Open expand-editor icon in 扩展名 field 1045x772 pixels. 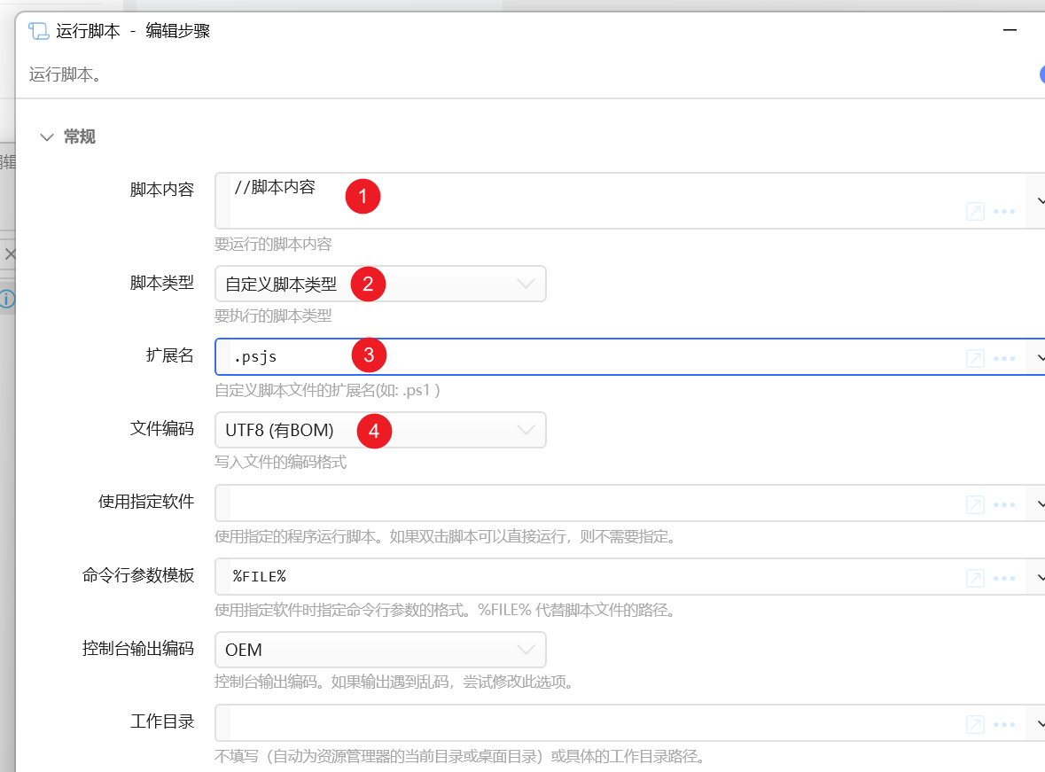[975, 358]
